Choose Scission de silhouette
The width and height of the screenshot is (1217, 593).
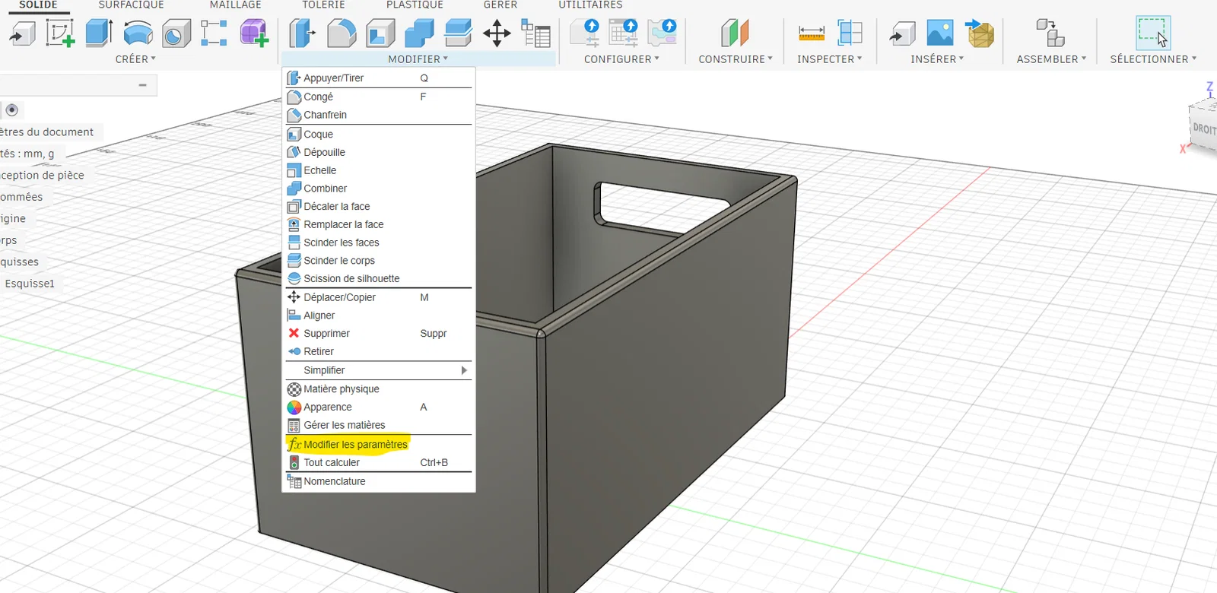point(379,278)
